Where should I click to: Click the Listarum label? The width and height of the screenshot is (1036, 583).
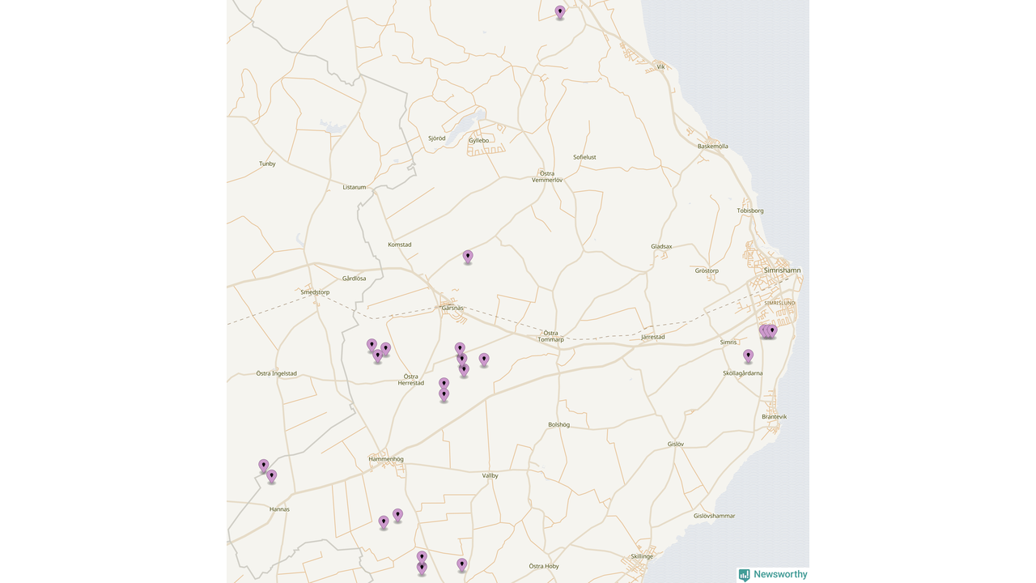(355, 187)
